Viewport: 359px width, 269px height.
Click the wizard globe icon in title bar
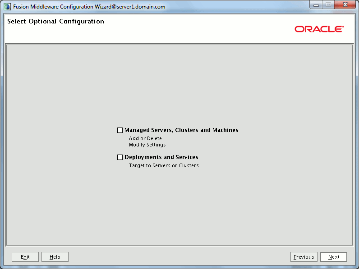coord(7,7)
